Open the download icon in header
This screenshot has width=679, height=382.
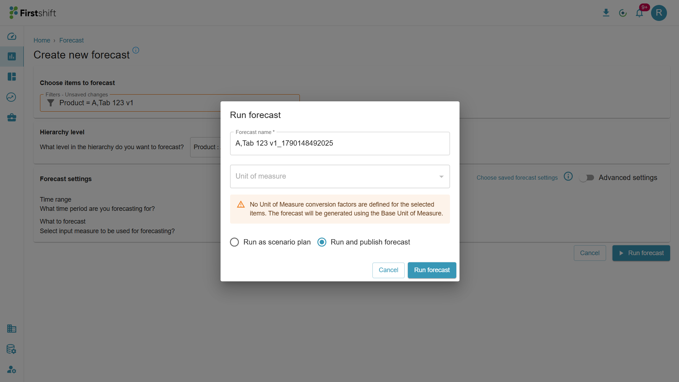click(606, 13)
